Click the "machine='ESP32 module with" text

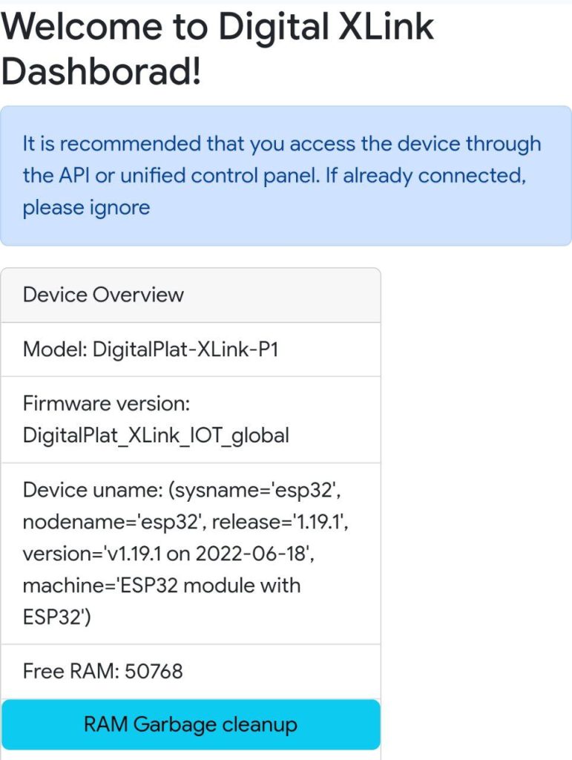coord(162,586)
